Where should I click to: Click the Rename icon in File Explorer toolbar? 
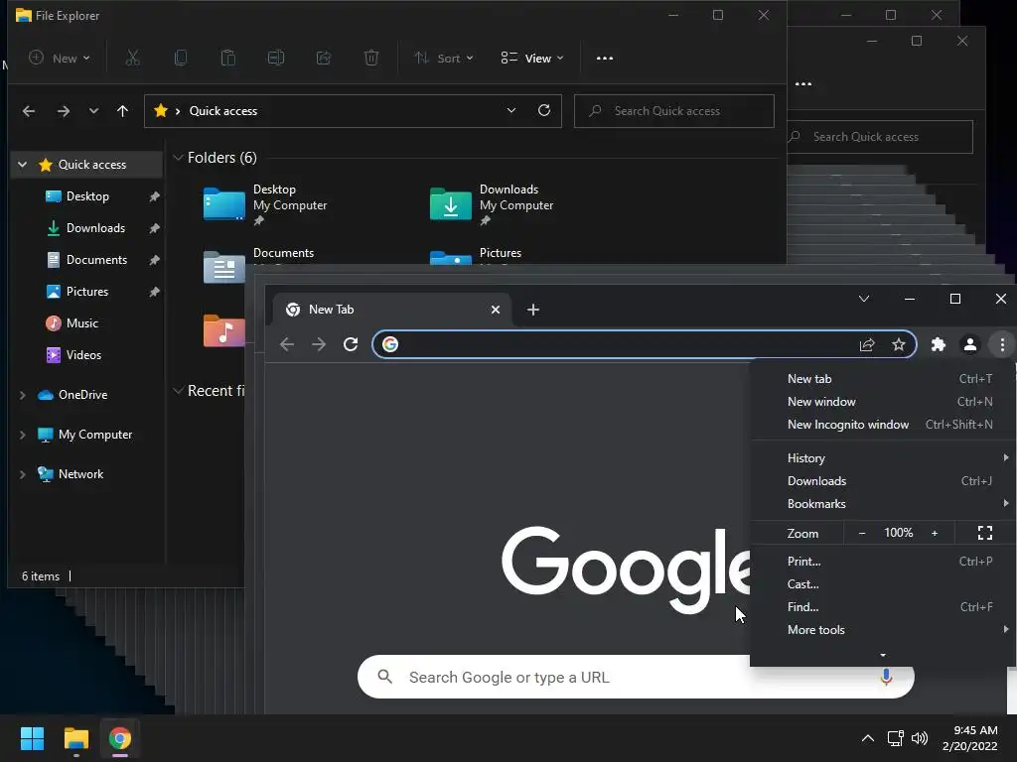pyautogui.click(x=276, y=59)
